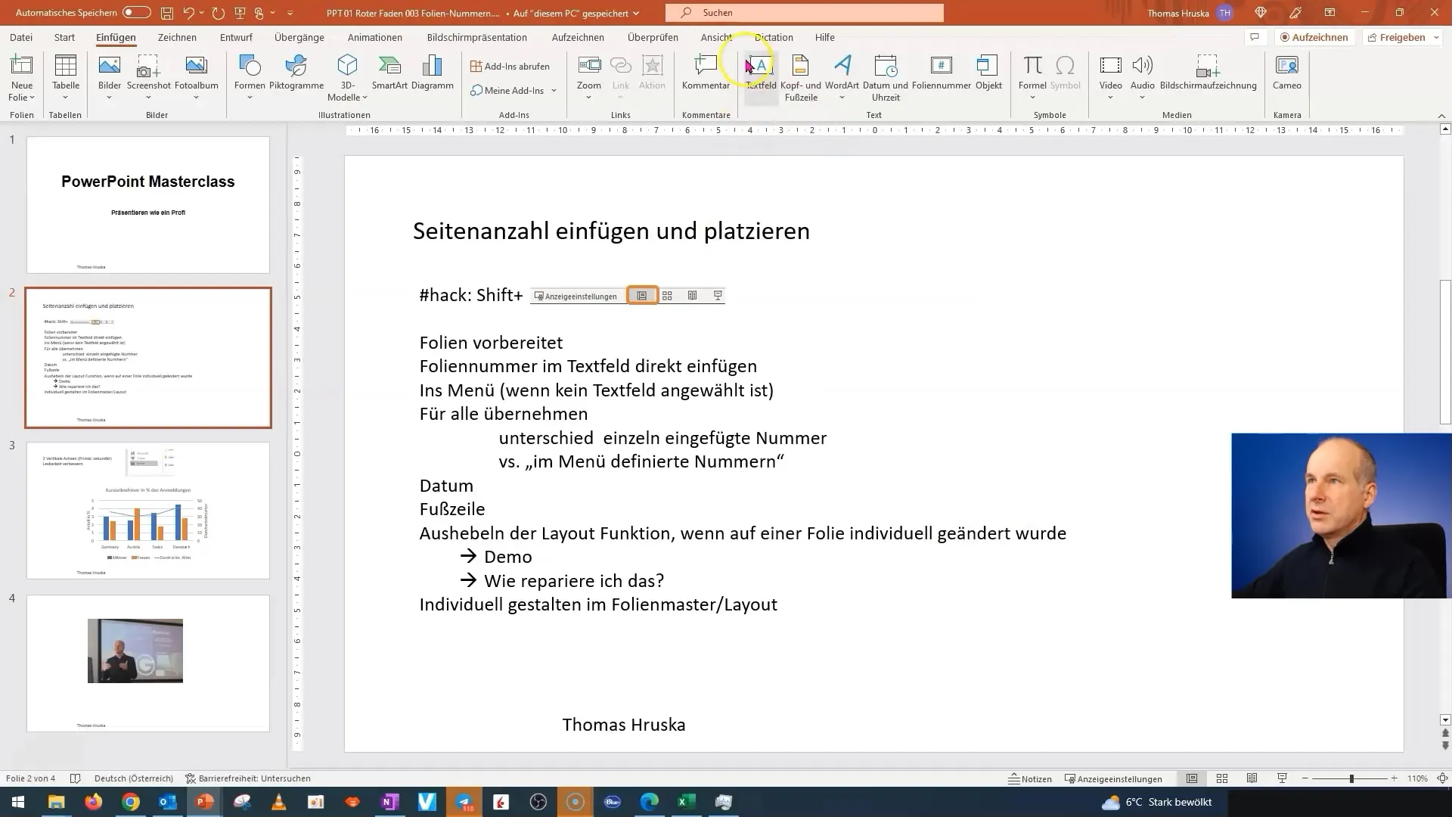
Task: Click Barrierefreiheit: Untersuchen in status bar
Action: 247,778
